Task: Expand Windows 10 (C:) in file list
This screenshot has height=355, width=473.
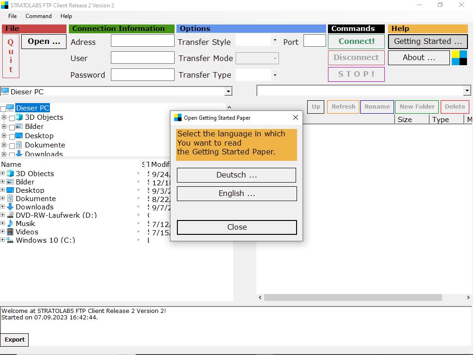Action: click(2, 240)
